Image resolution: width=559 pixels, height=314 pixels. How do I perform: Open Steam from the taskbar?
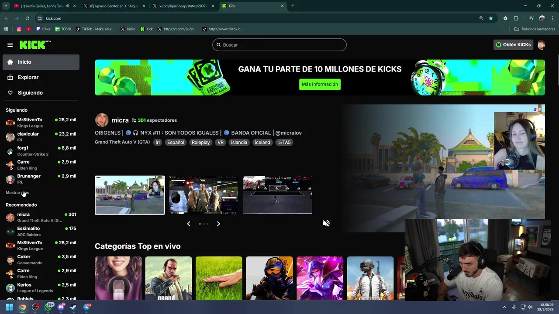click(x=73, y=307)
